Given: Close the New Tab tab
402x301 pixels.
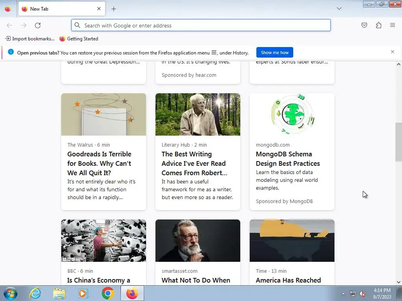Looking at the screenshot, I should tap(99, 9).
